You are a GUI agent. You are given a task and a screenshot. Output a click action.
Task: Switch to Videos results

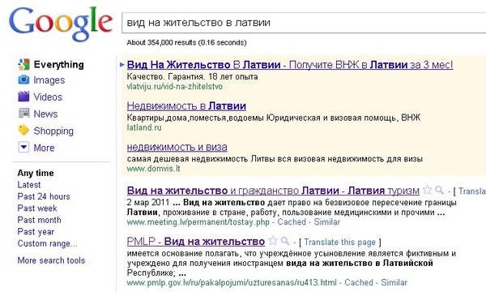[48, 97]
